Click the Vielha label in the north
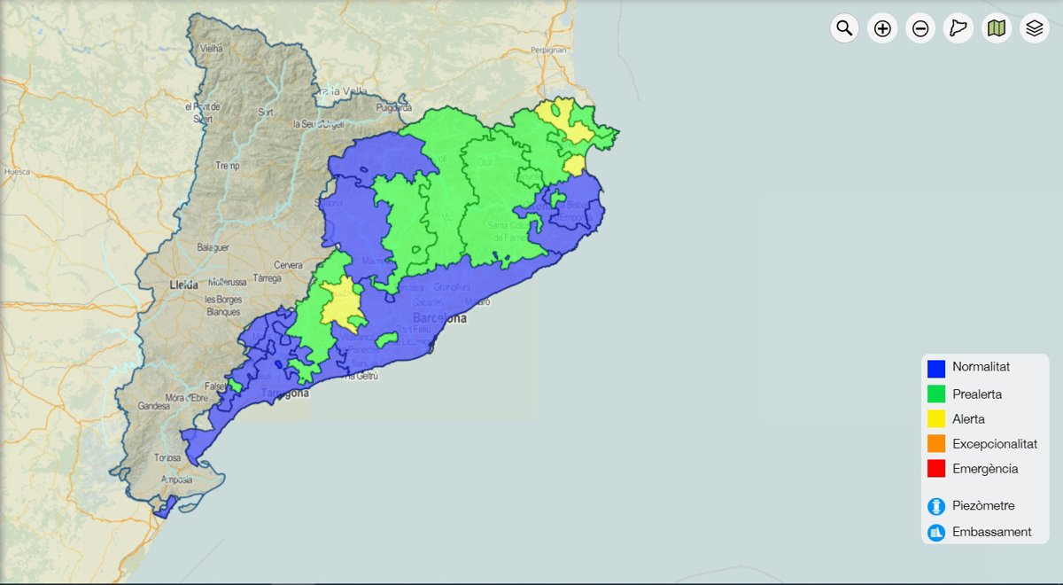1063x585 pixels. (212, 50)
